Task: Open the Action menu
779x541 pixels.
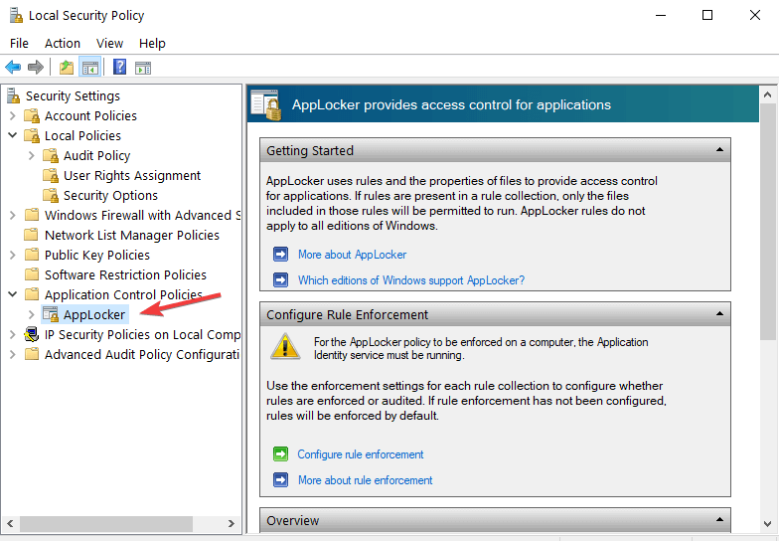Action: point(62,44)
